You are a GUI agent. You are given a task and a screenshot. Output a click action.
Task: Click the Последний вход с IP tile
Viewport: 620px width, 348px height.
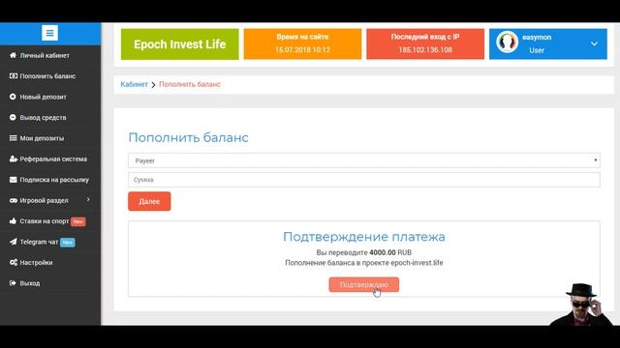pos(425,43)
